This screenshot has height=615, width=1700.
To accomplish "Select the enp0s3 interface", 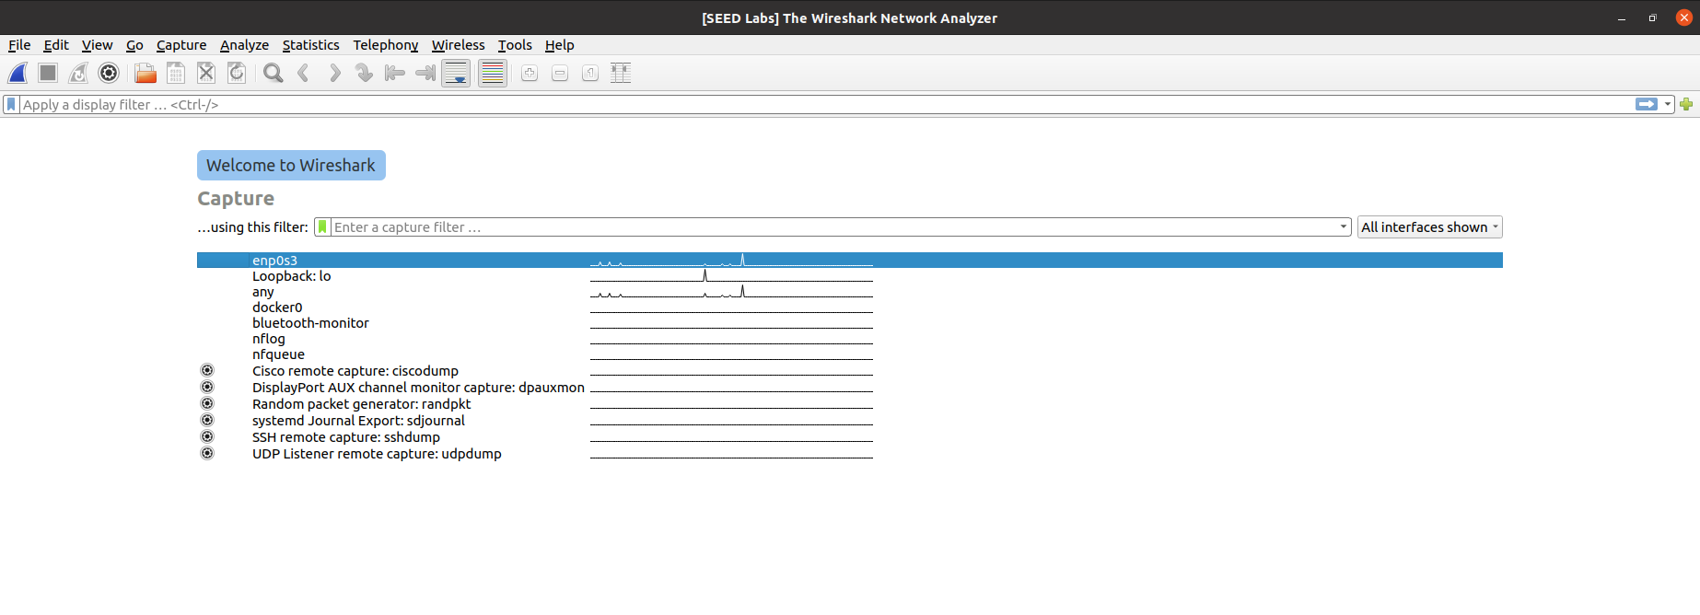I will click(850, 261).
